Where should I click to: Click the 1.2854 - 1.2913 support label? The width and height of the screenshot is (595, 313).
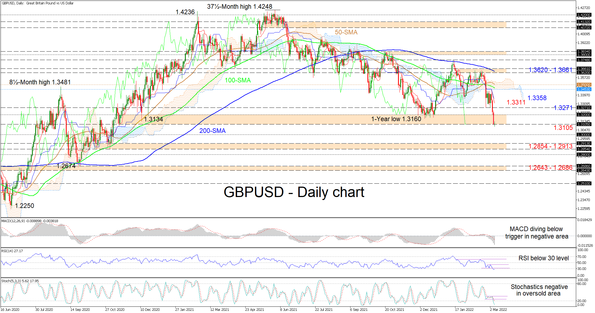(x=550, y=146)
